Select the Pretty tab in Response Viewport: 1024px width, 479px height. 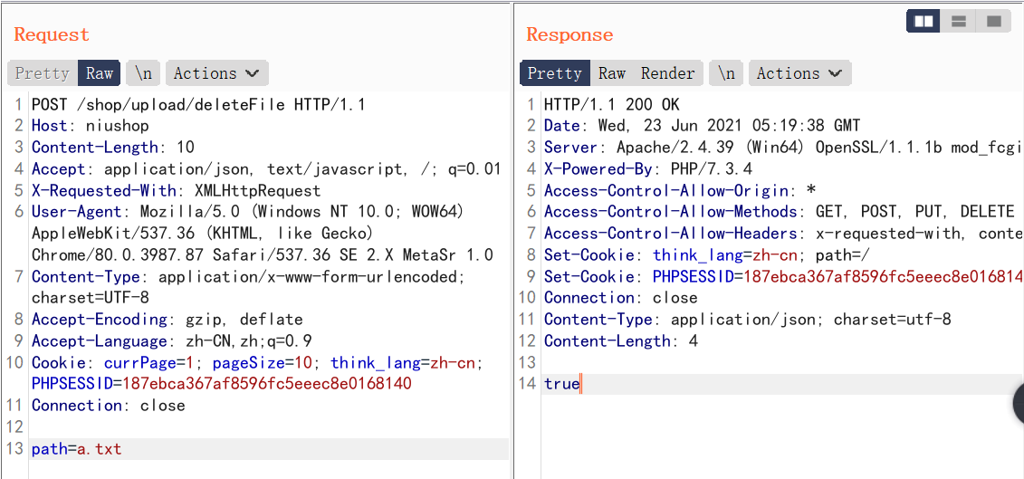pos(554,73)
